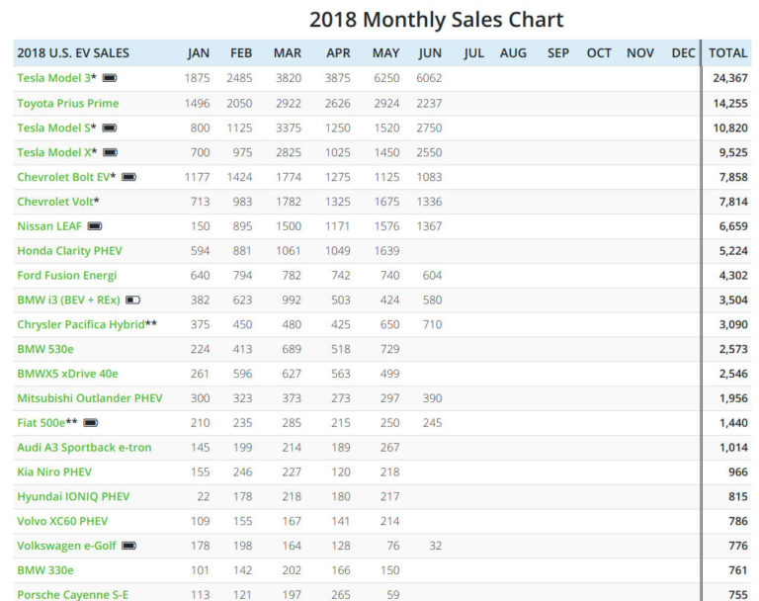Select Nissan LEAF January value 150
This screenshot has width=759, height=601.
click(x=201, y=226)
